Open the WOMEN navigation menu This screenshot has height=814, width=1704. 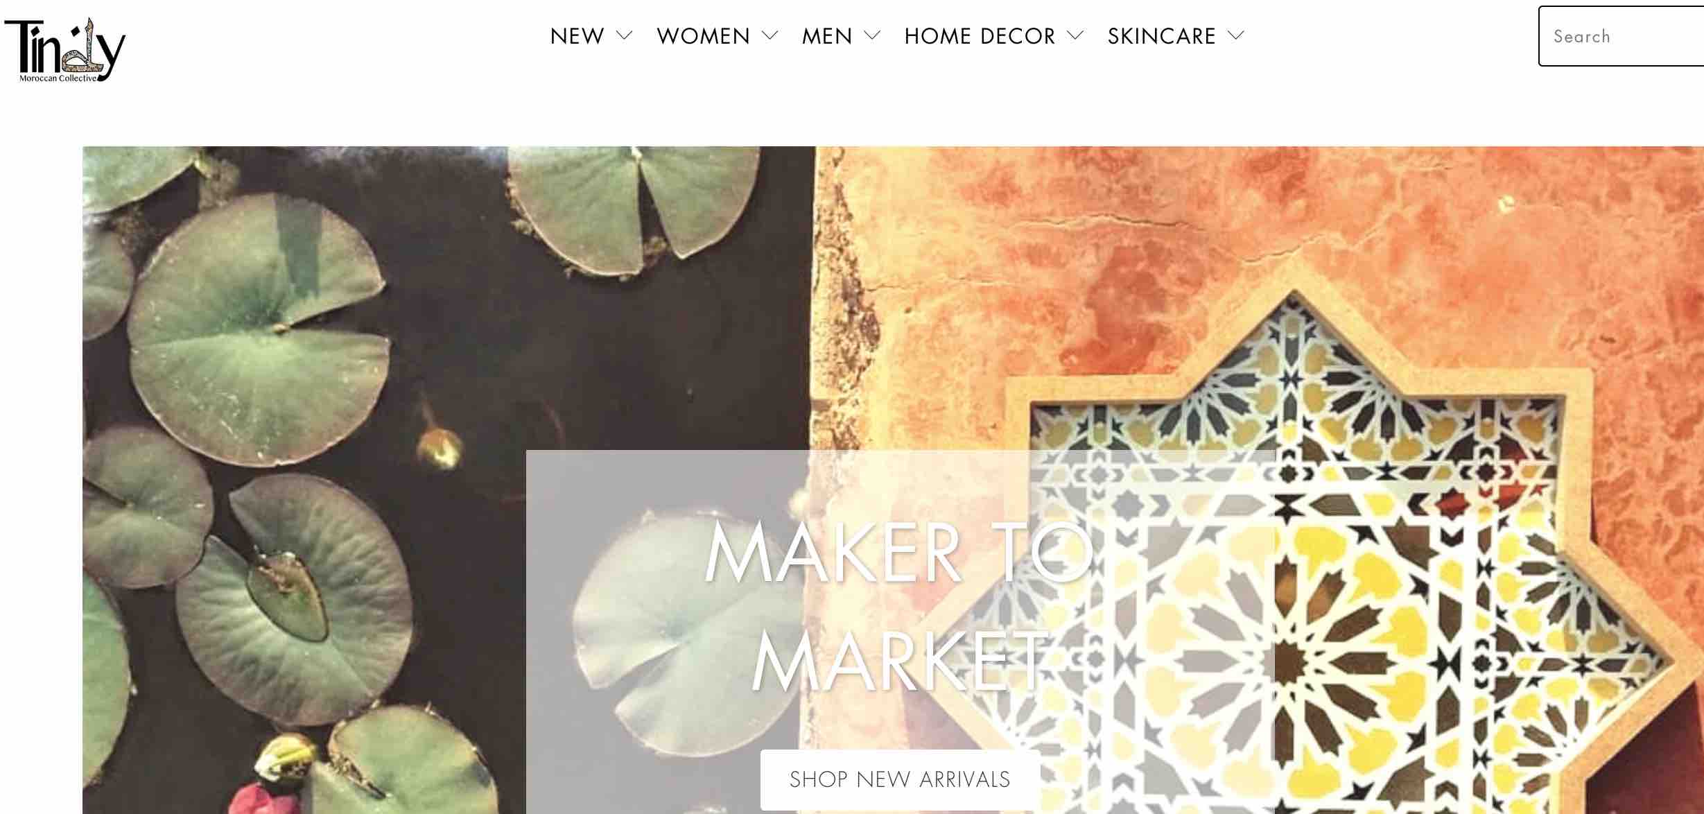tap(703, 36)
